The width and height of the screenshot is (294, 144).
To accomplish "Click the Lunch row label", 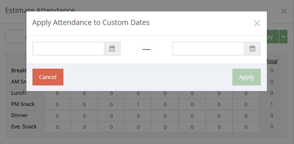I will tap(18, 93).
